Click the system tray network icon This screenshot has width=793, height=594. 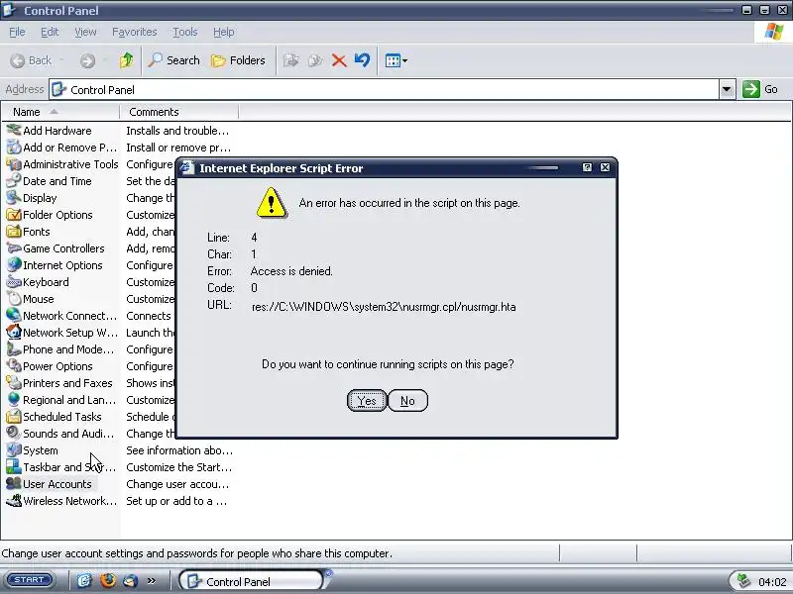click(743, 581)
